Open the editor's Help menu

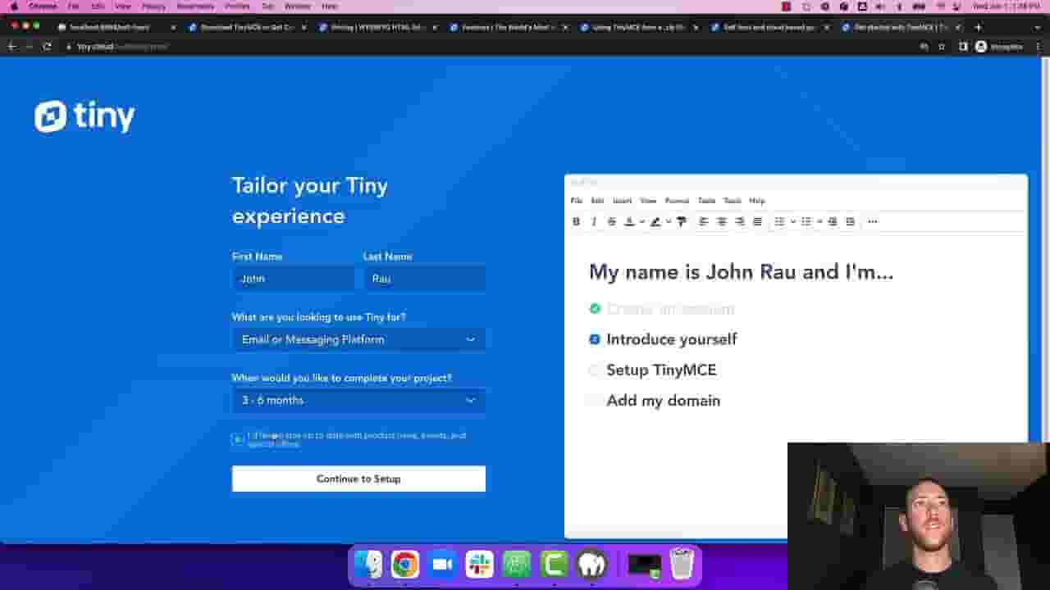click(x=756, y=201)
